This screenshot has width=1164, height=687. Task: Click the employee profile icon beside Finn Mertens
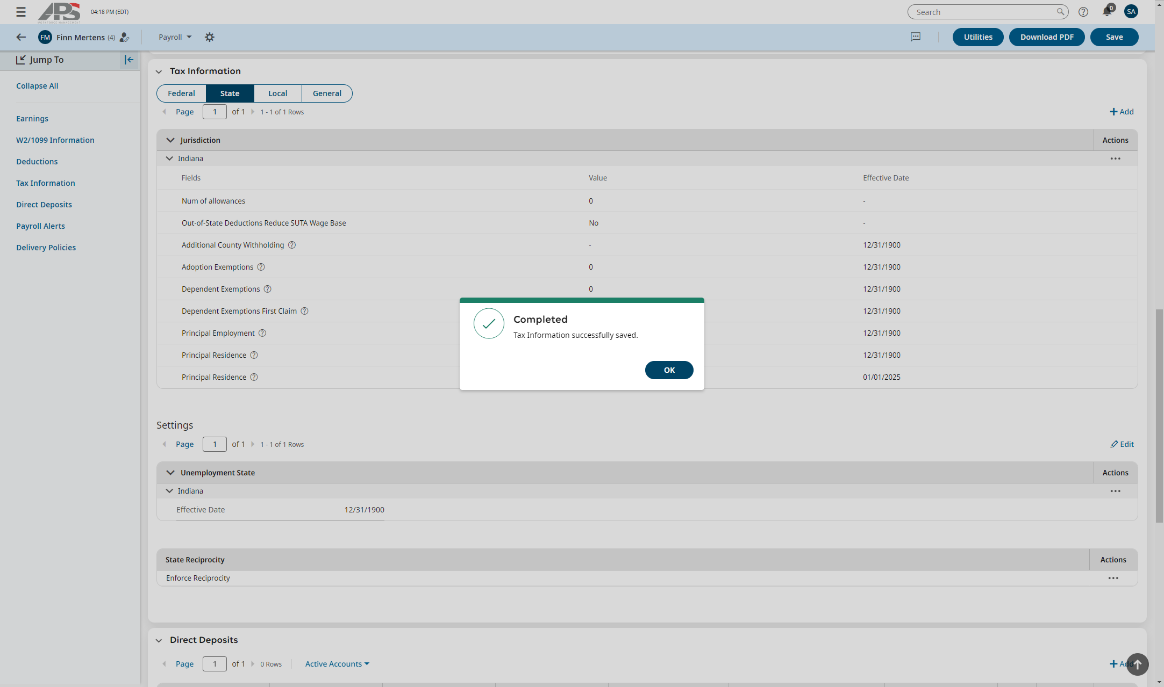pyautogui.click(x=124, y=37)
